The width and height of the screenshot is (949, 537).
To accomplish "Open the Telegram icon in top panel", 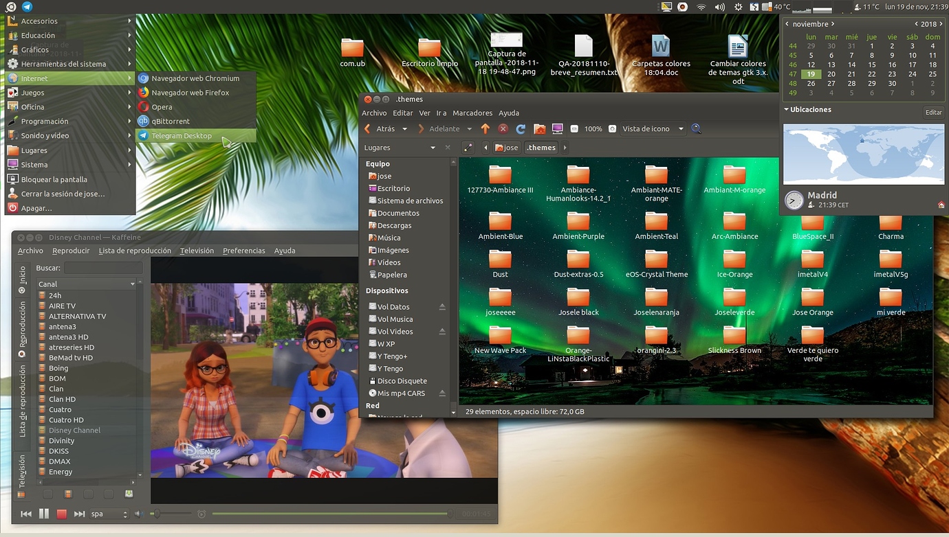I will [x=27, y=6].
